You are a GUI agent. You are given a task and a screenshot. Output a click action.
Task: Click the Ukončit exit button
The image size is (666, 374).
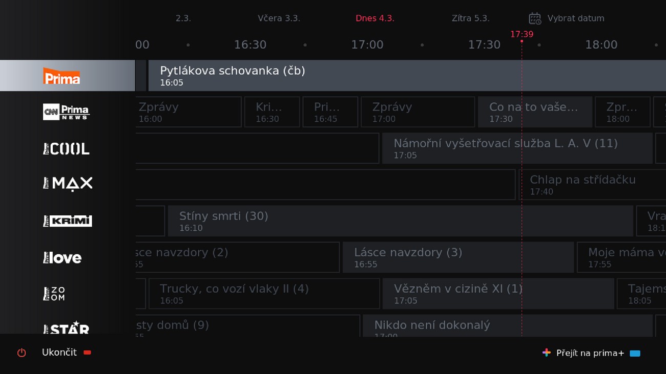pos(59,353)
